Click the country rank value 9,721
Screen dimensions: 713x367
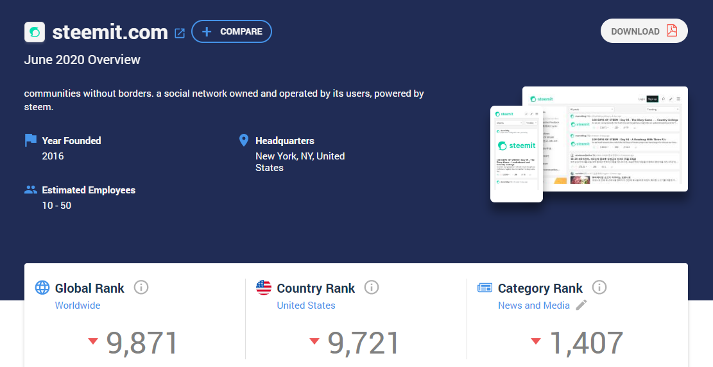[x=363, y=343]
